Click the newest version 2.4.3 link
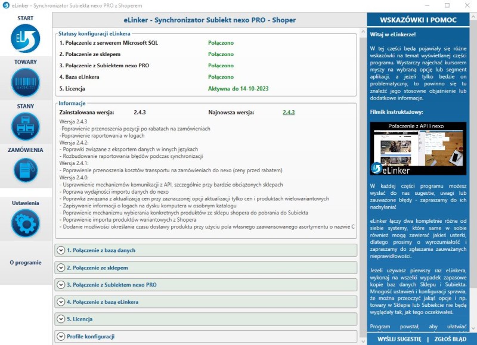The height and width of the screenshot is (345, 477). (x=289, y=112)
